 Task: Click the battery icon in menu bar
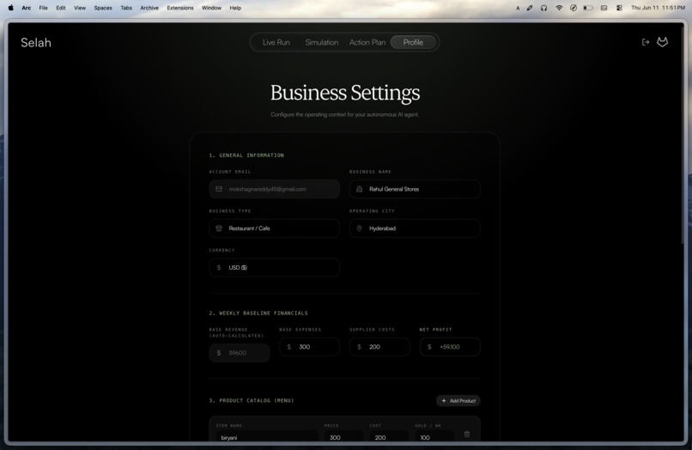click(588, 8)
